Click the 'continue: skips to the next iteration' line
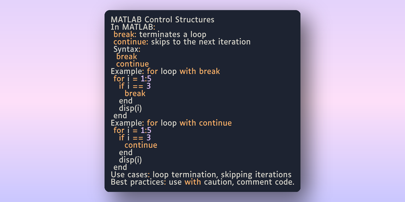Image resolution: width=405 pixels, height=202 pixels. (x=182, y=42)
